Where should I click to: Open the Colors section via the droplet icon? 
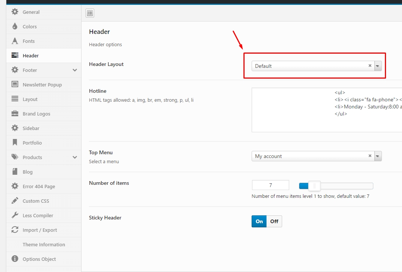point(15,26)
